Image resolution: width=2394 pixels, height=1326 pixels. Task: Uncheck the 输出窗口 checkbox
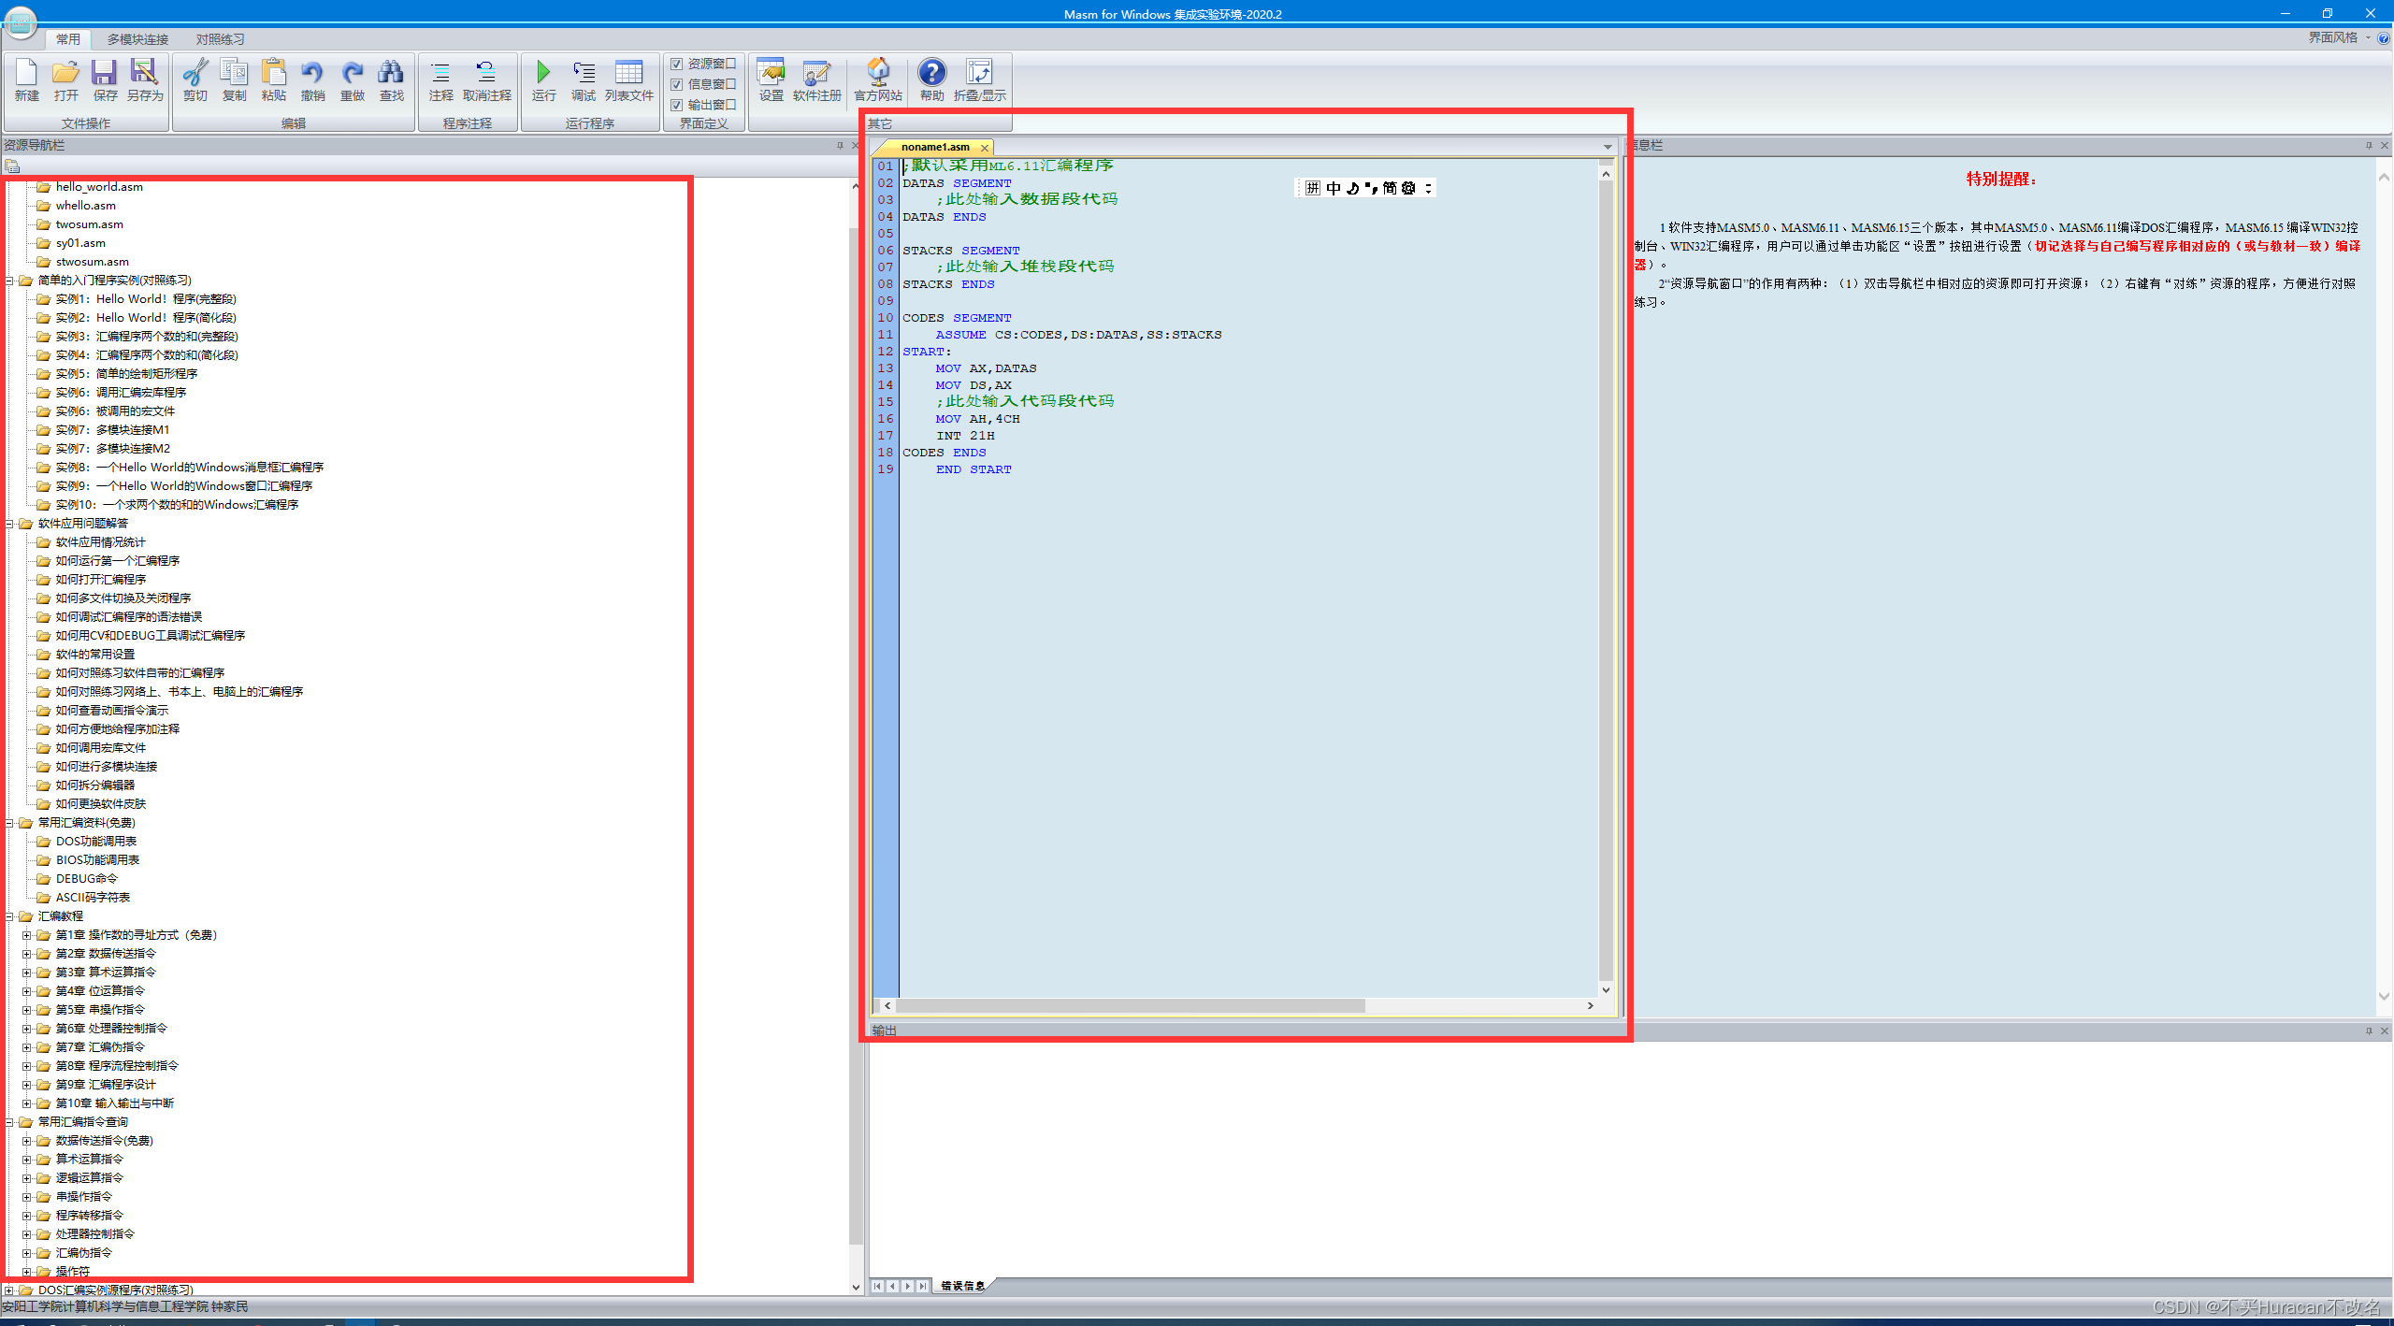[677, 105]
